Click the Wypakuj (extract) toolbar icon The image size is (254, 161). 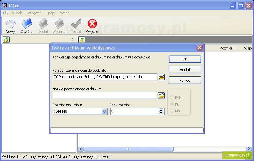point(59,26)
